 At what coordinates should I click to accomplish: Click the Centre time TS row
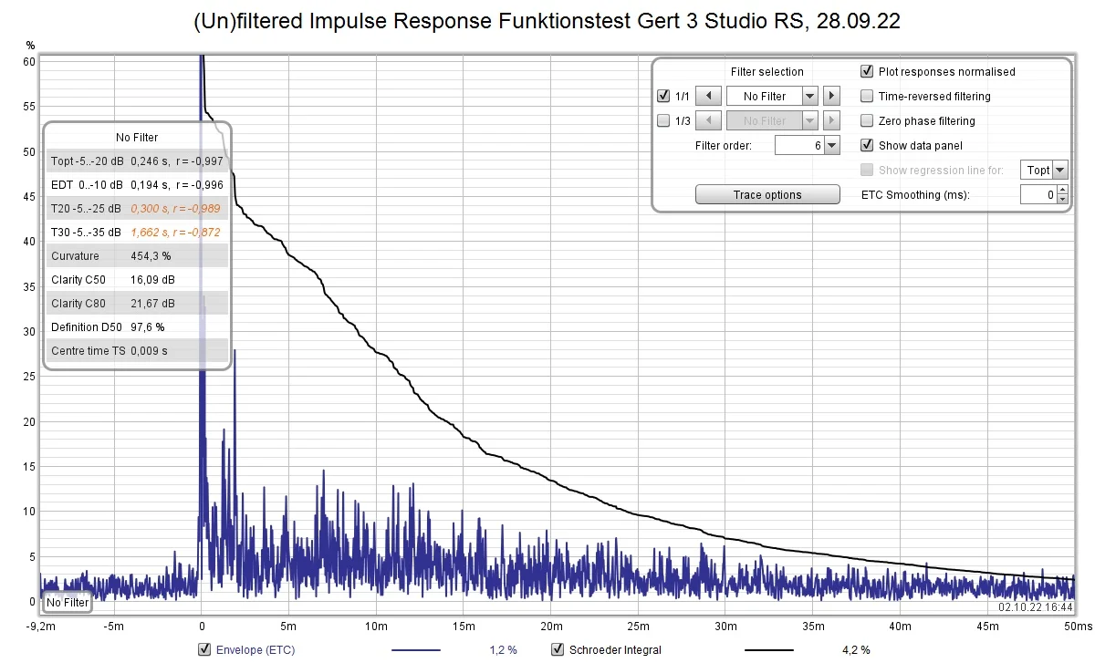click(137, 351)
